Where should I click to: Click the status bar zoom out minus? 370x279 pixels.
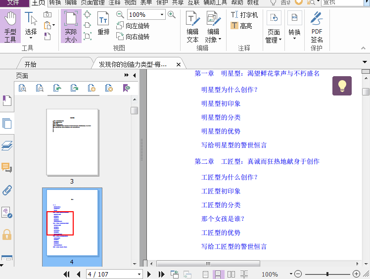(298, 274)
